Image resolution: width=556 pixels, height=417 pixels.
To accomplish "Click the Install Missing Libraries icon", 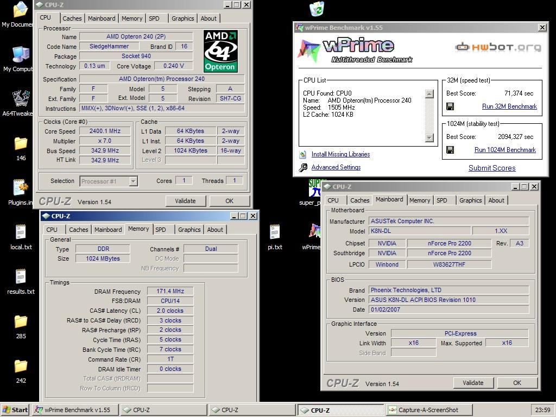I will tap(303, 155).
